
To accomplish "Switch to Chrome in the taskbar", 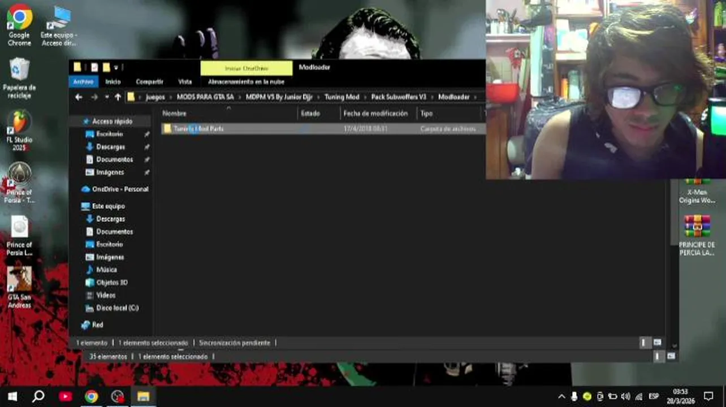I will tap(91, 396).
